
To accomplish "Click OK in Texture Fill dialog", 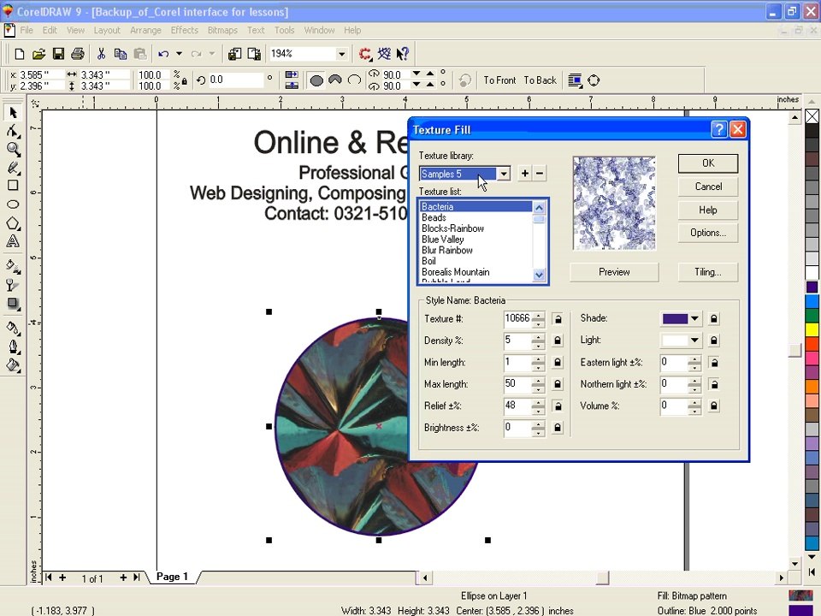I will 708,163.
